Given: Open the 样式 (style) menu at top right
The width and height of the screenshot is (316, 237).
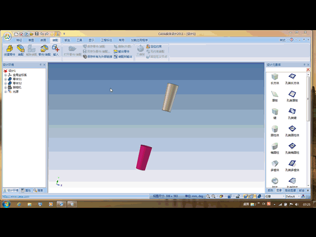Looking at the screenshot, I should (x=283, y=40).
